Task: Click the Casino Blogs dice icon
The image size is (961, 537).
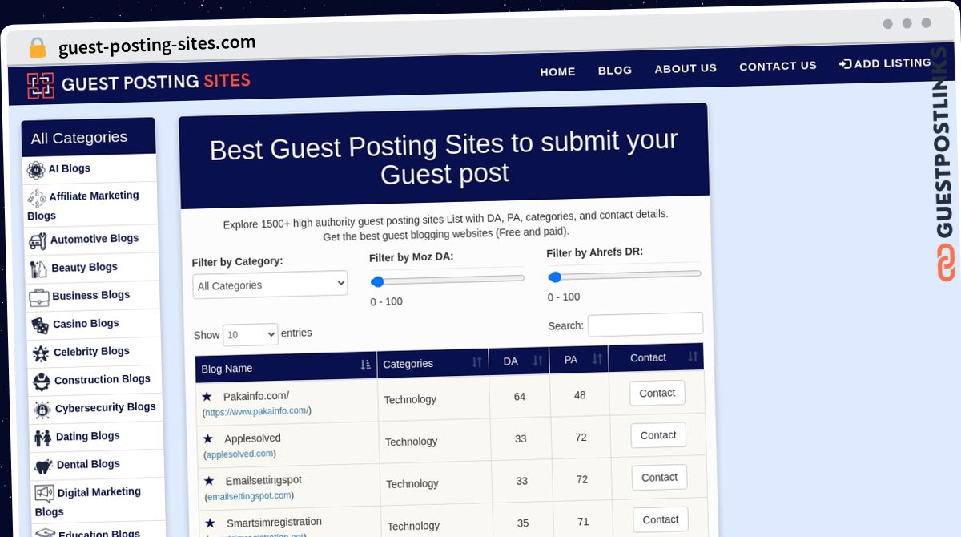Action: (40, 325)
